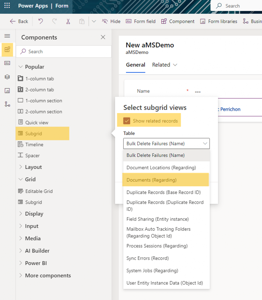Add a Spacer component

coord(29,155)
